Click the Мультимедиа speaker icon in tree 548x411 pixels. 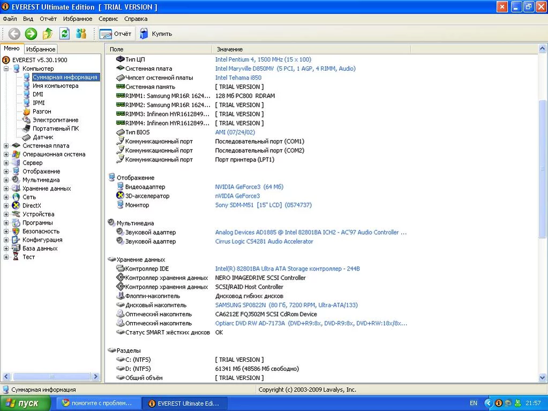(16, 180)
